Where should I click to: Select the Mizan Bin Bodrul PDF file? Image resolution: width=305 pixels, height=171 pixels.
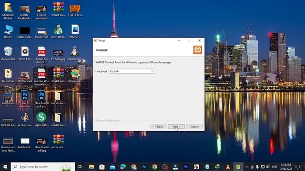(x=41, y=55)
